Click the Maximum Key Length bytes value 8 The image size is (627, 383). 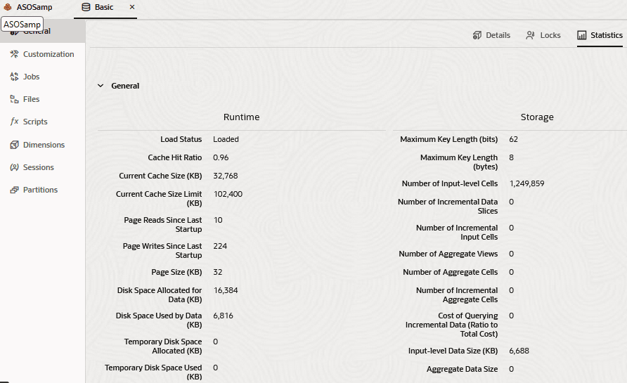point(512,157)
